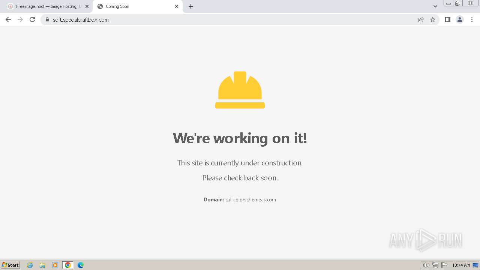The height and width of the screenshot is (270, 480).
Task: Bookmark this tab with the star icon
Action: coord(433,19)
